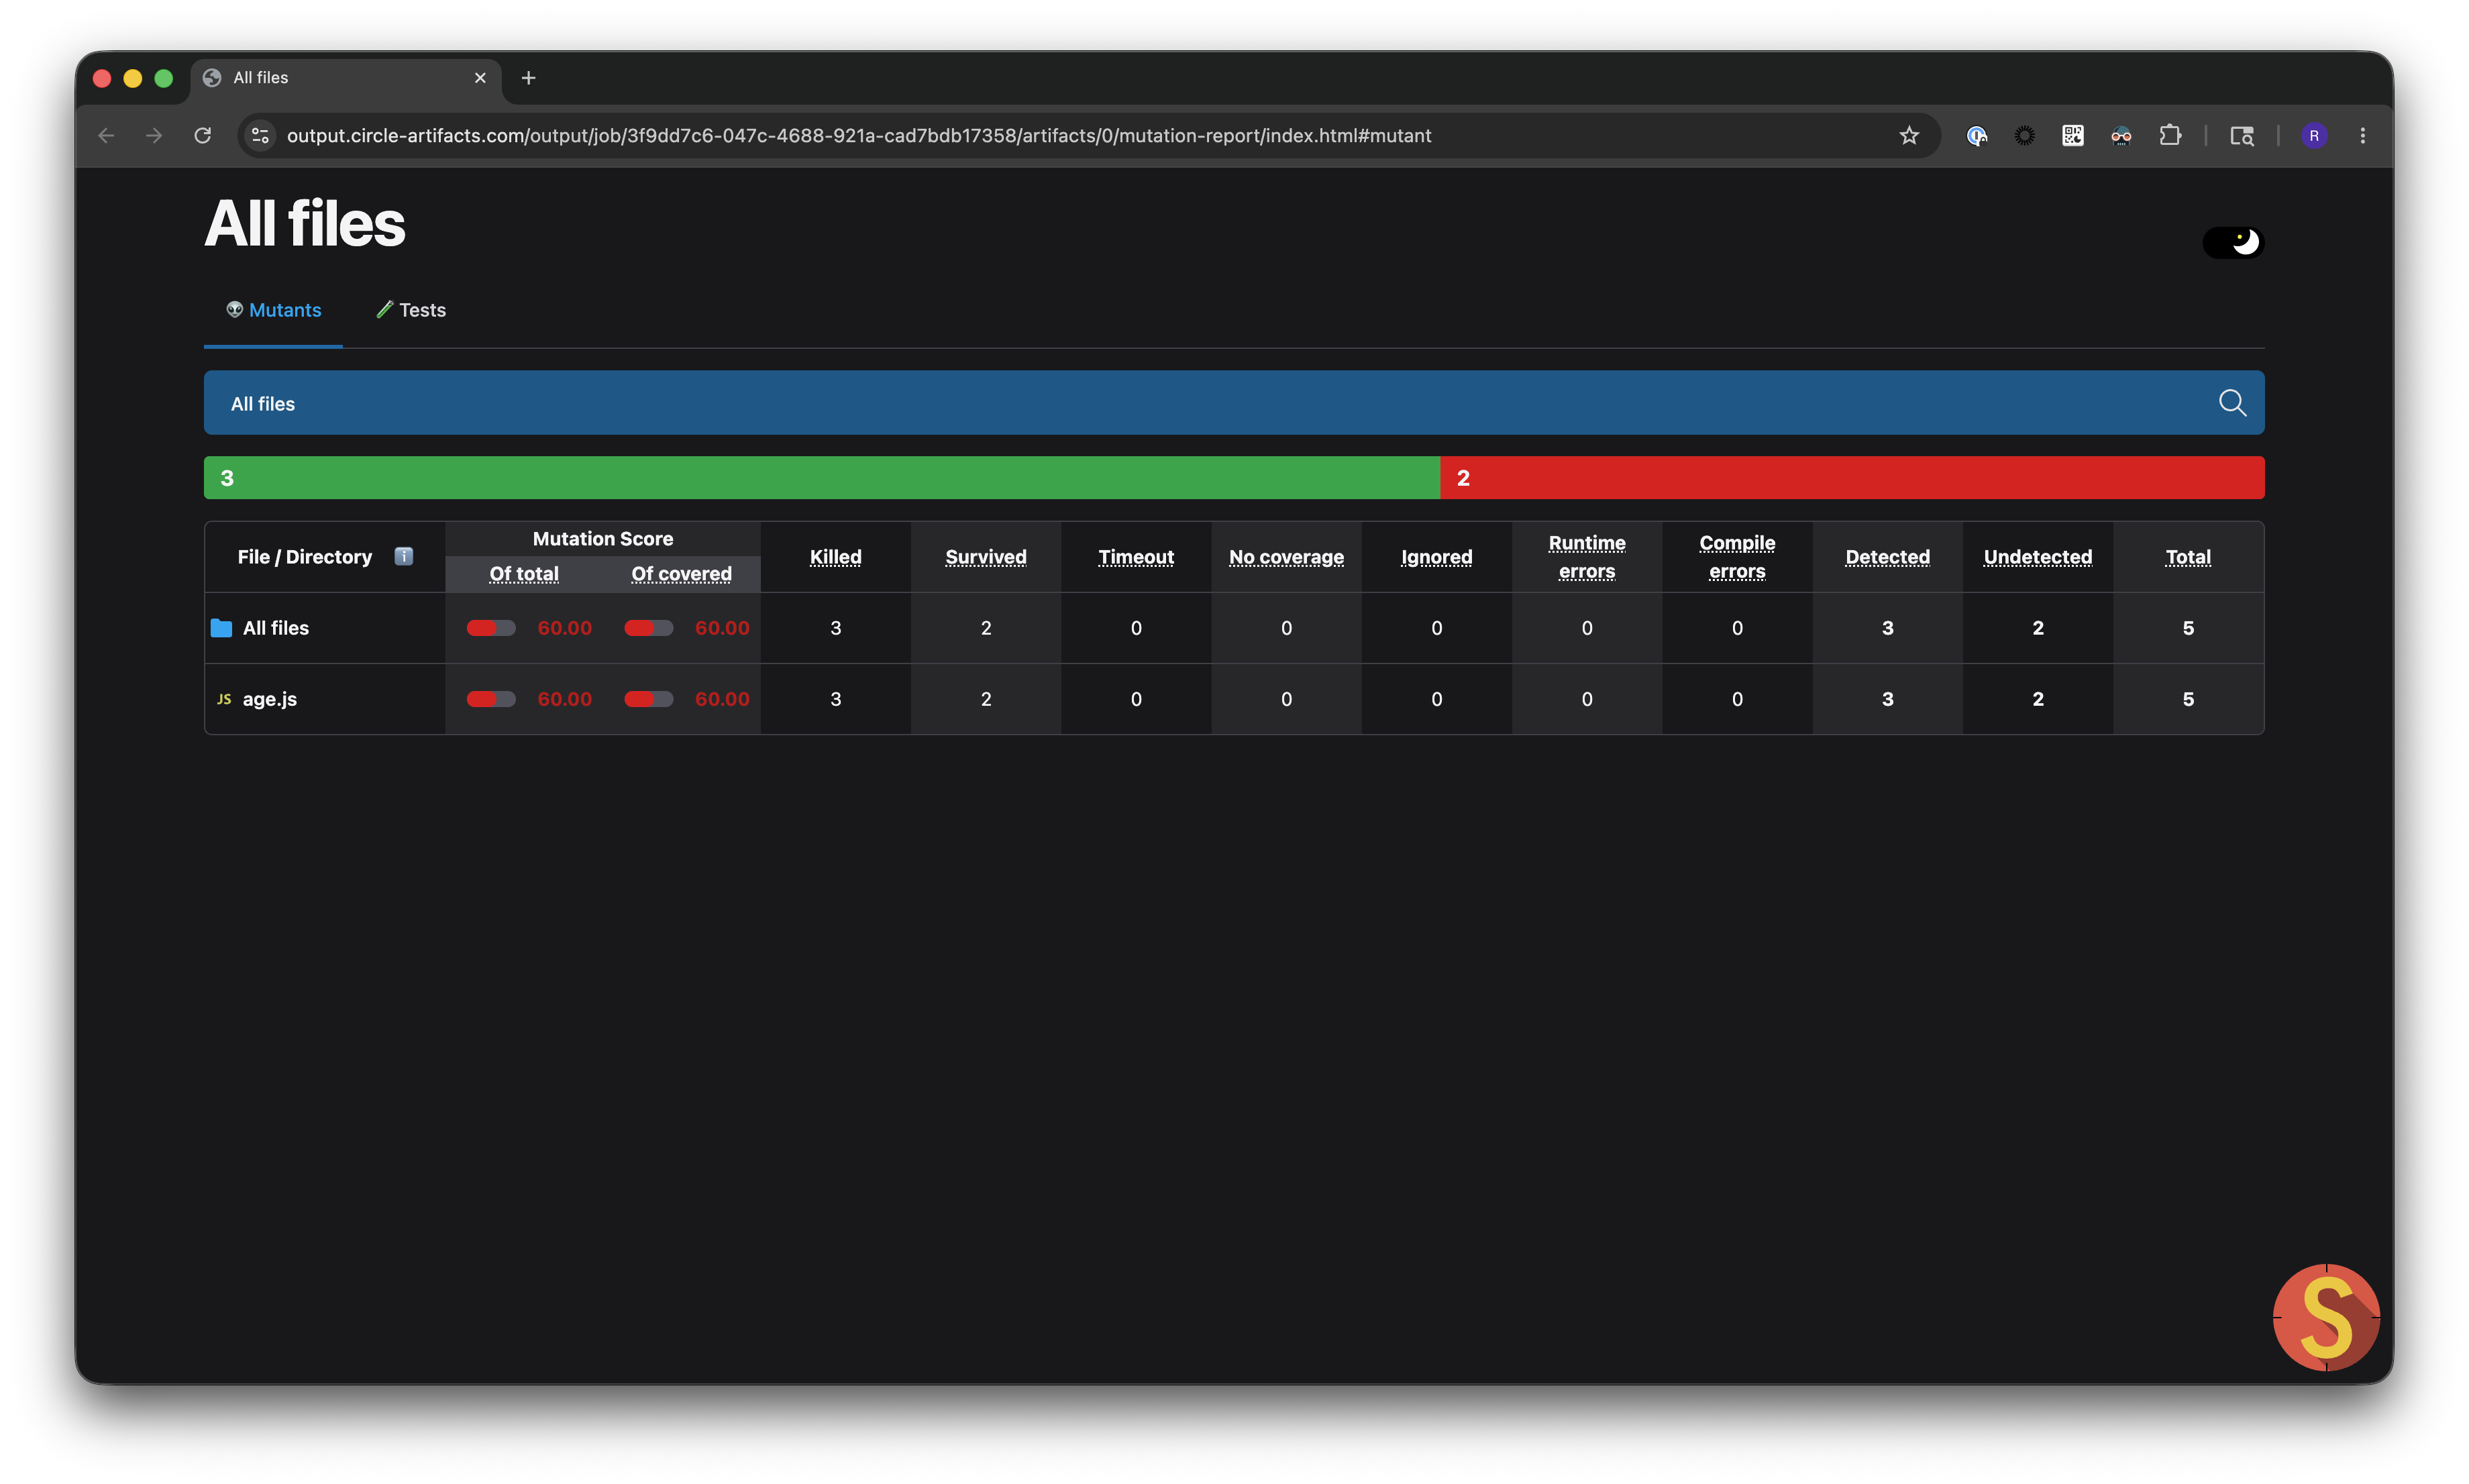Click the Of covered score header
The width and height of the screenshot is (2469, 1484).
point(681,574)
